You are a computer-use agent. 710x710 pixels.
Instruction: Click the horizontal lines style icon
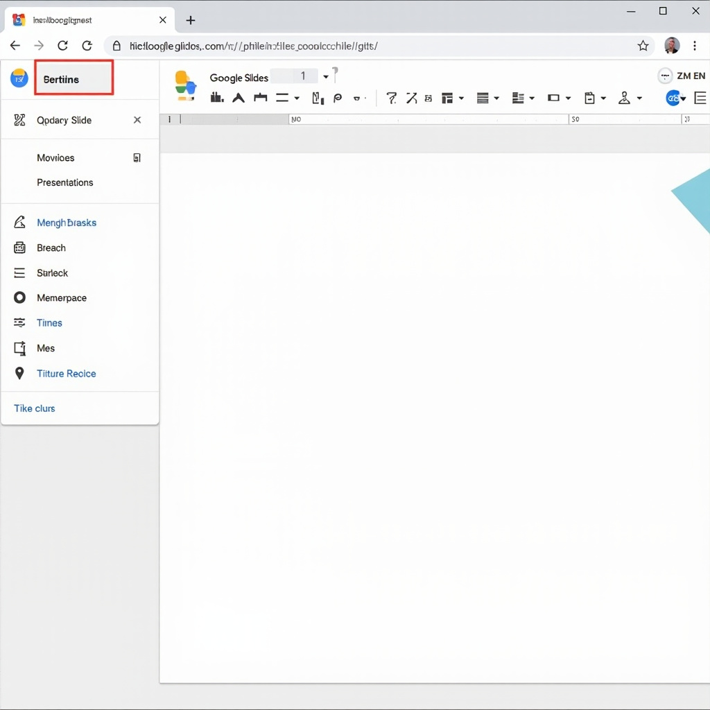click(x=282, y=97)
